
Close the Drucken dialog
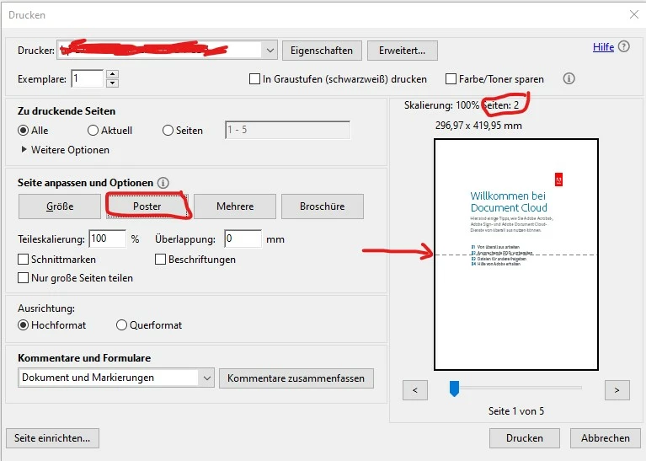[634, 14]
